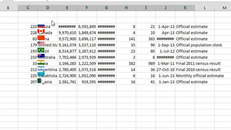Select the United States flag image
Viewport: 231px width, 130px height.
click(41, 43)
